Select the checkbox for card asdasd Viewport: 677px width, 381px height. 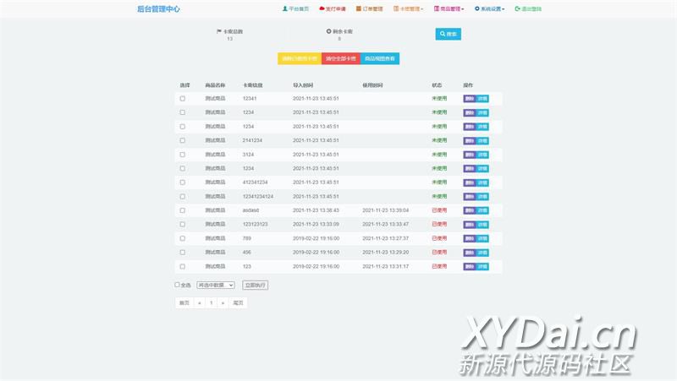pos(182,210)
